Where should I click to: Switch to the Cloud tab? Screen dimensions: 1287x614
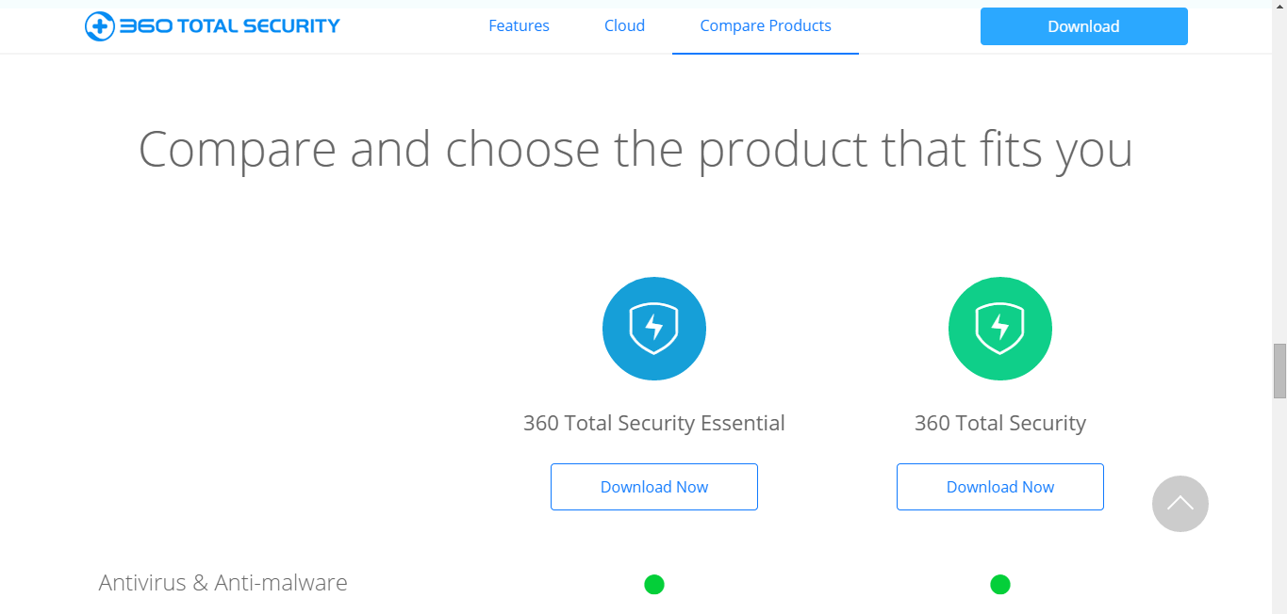pyautogui.click(x=624, y=26)
